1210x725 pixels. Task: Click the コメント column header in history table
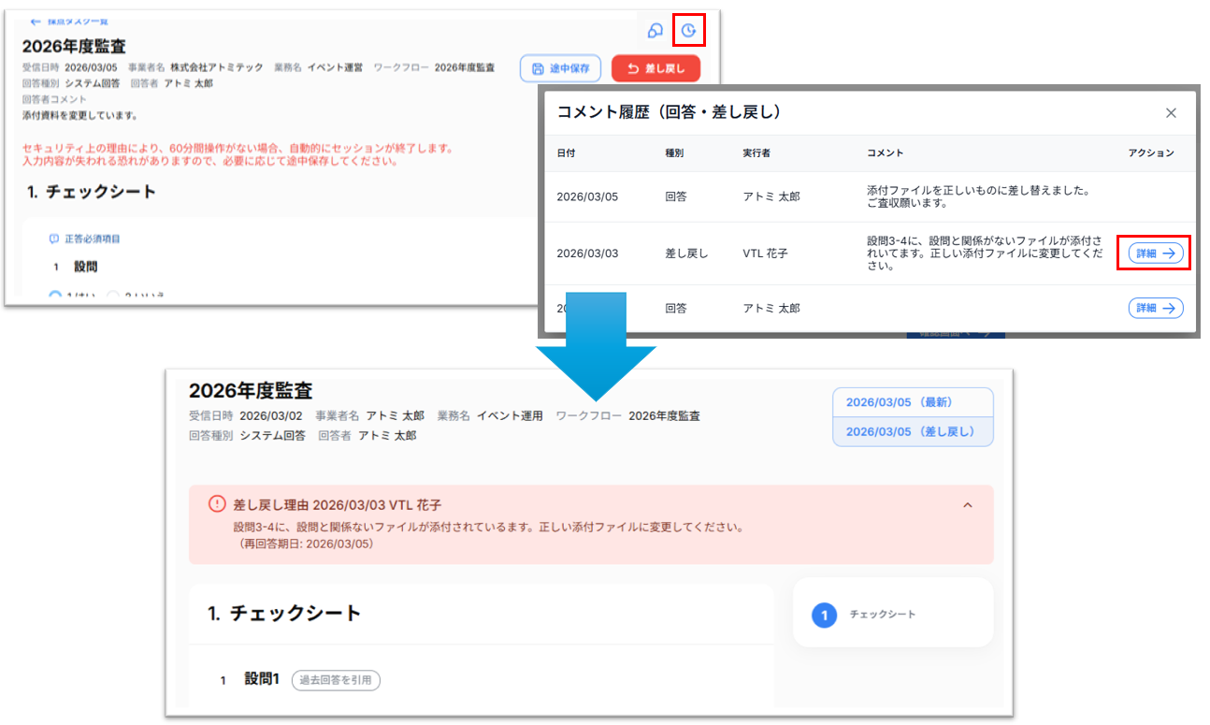885,152
